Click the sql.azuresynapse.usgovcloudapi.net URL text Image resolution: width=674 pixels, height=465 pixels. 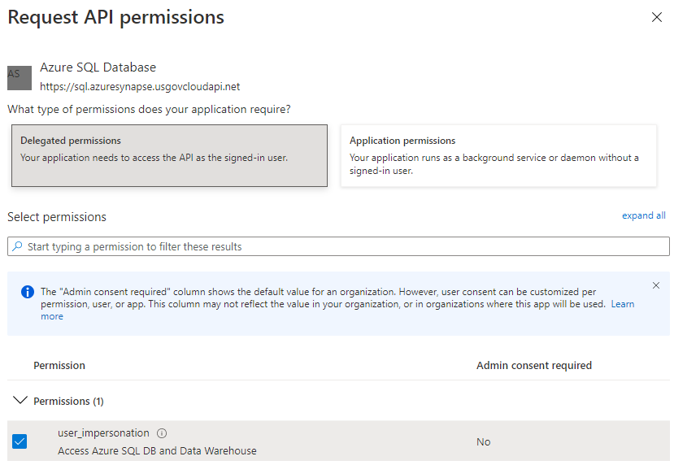pyautogui.click(x=140, y=86)
